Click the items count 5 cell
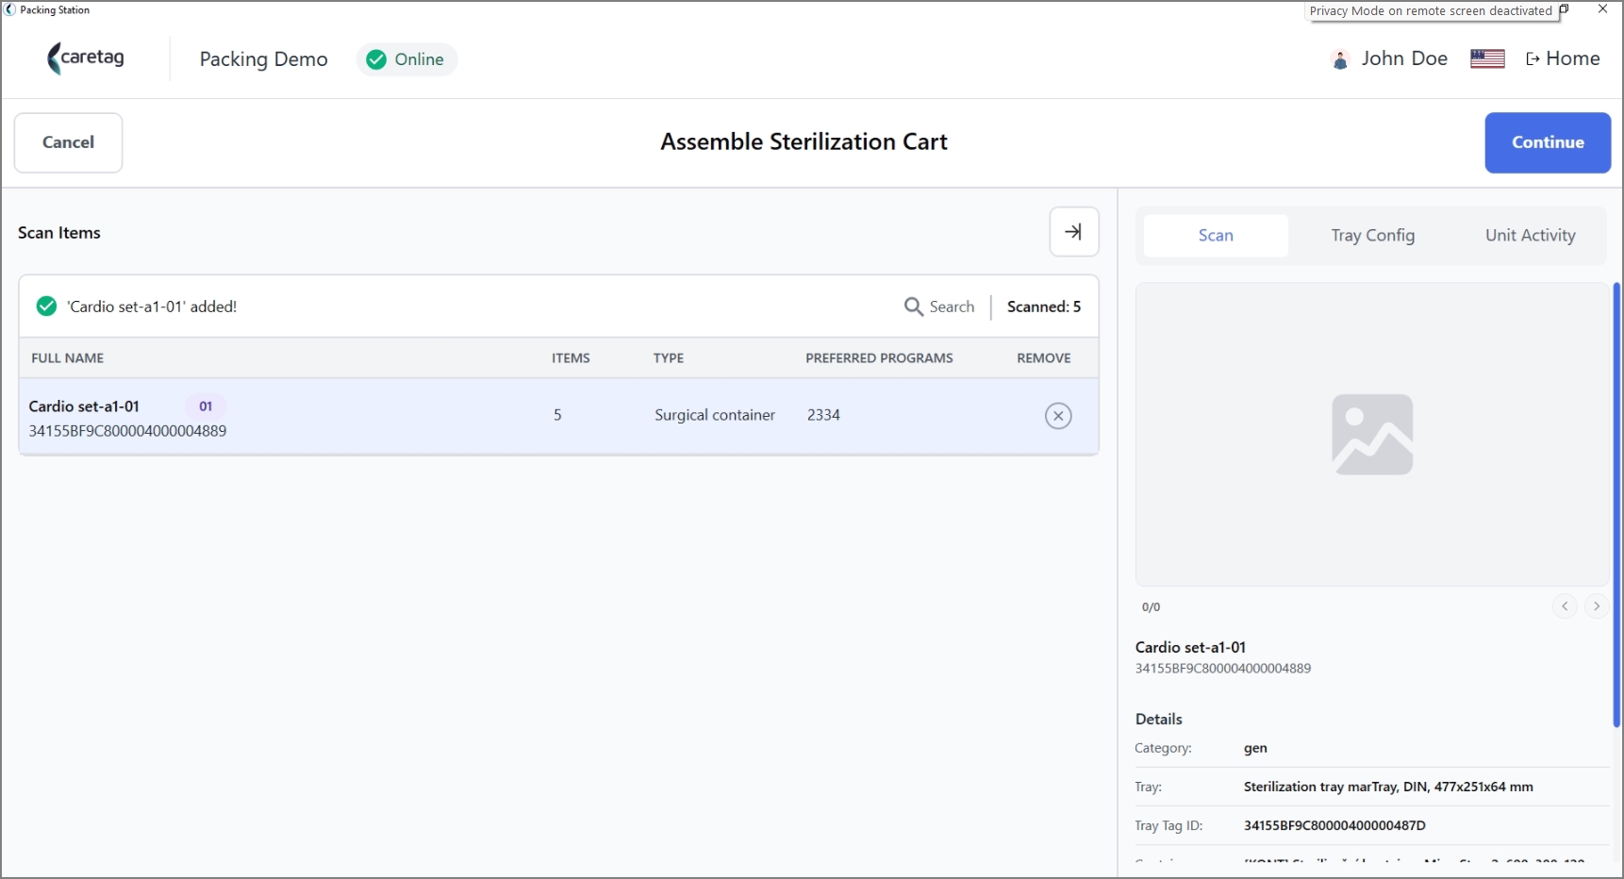 click(x=557, y=415)
